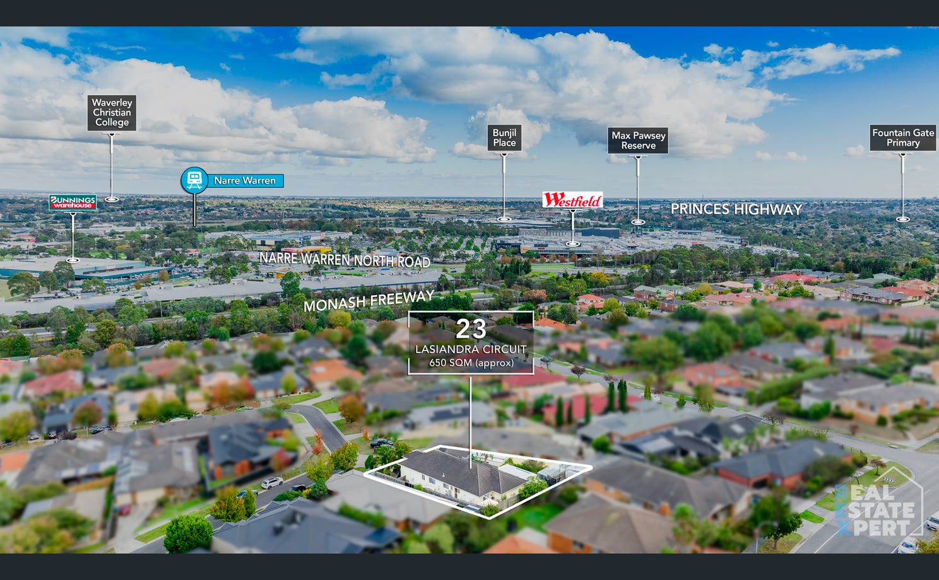Click the outlined property with the white boundary
The width and height of the screenshot is (939, 580).
[478, 481]
